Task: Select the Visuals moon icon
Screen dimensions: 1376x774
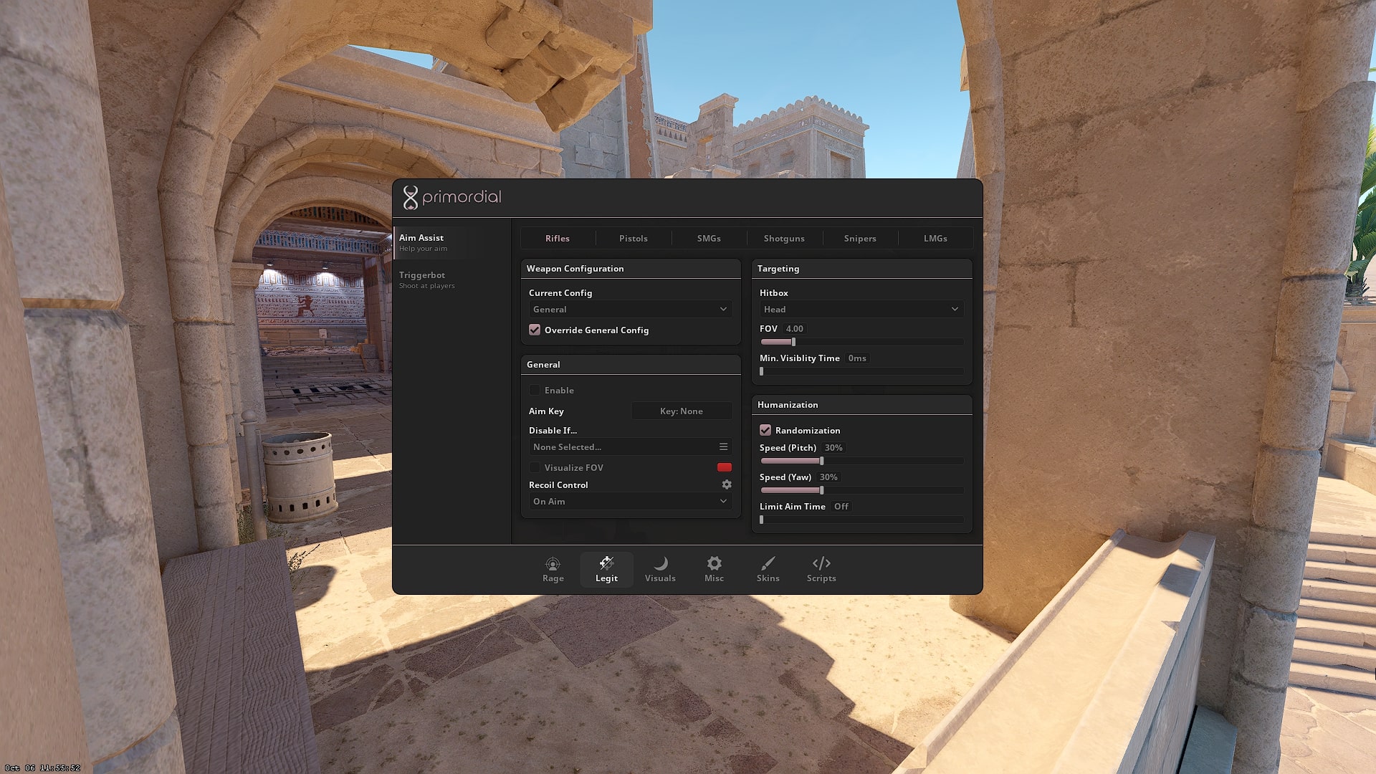Action: [x=659, y=568]
